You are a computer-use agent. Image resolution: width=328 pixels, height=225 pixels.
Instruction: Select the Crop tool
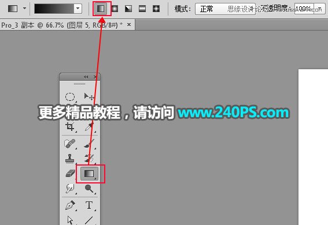coord(70,126)
